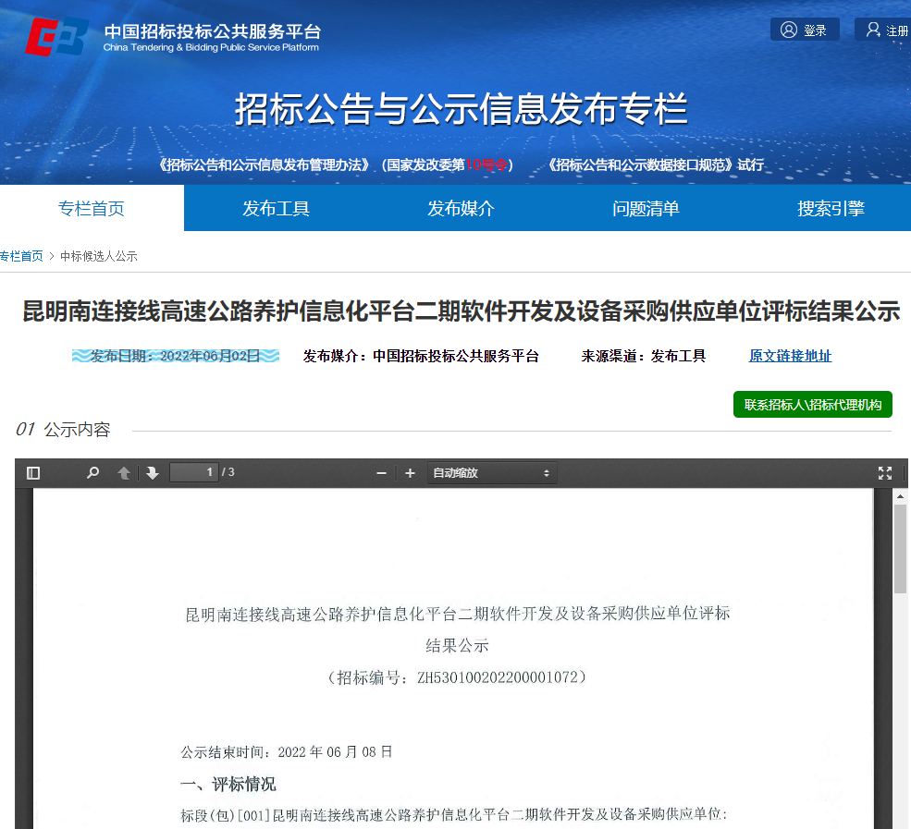Open the 问题清单 section

pyautogui.click(x=646, y=210)
